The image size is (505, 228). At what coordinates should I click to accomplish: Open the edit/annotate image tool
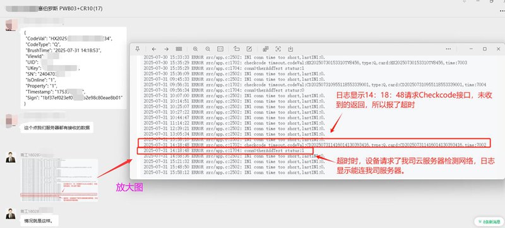(249, 49)
